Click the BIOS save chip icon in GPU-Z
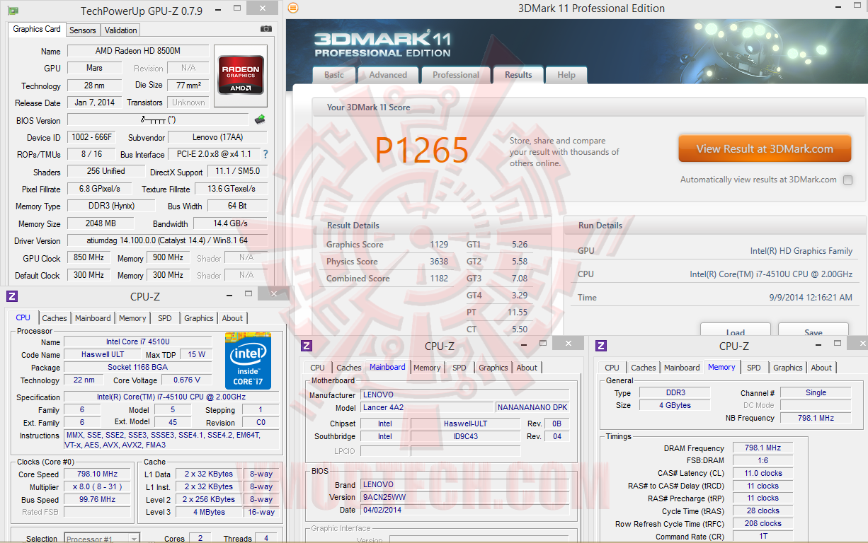Screen dimensions: 868x543 pos(260,119)
